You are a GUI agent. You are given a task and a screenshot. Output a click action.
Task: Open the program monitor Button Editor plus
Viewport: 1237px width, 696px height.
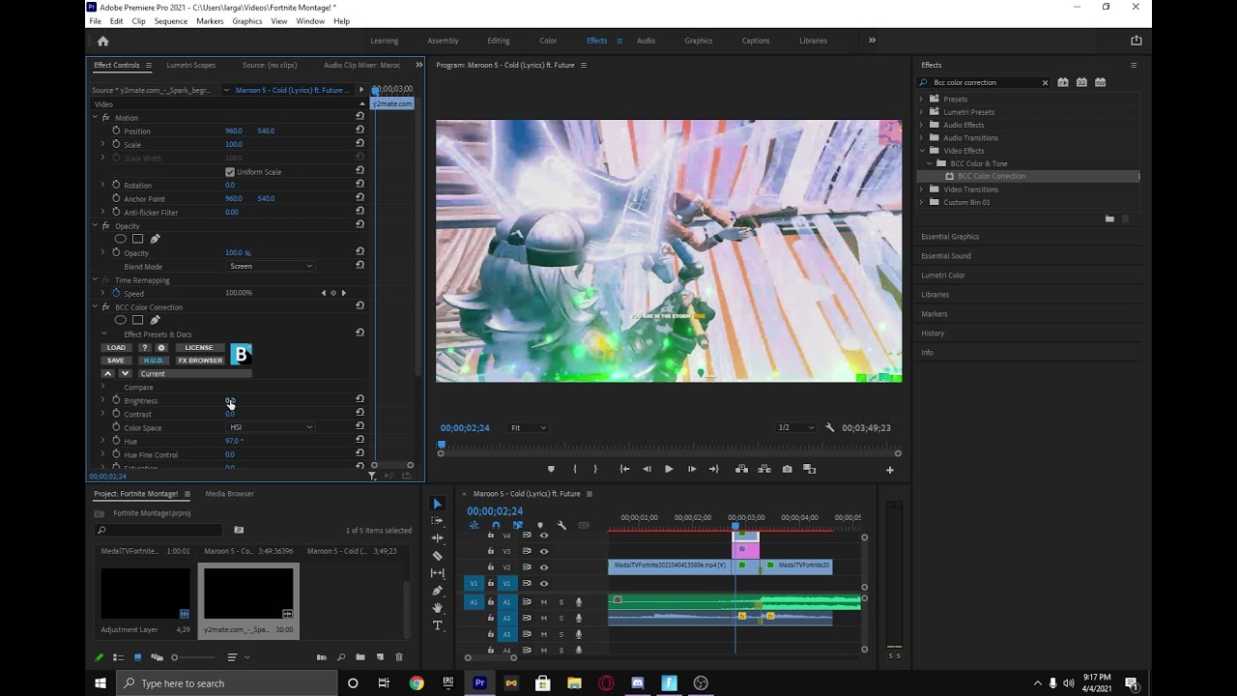click(x=890, y=470)
